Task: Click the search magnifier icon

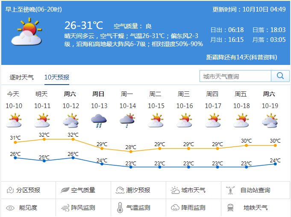Action: click(280, 76)
